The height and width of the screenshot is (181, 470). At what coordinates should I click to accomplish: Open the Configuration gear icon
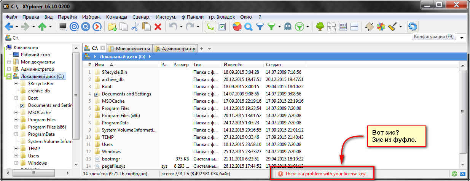pyautogui.click(x=412, y=27)
